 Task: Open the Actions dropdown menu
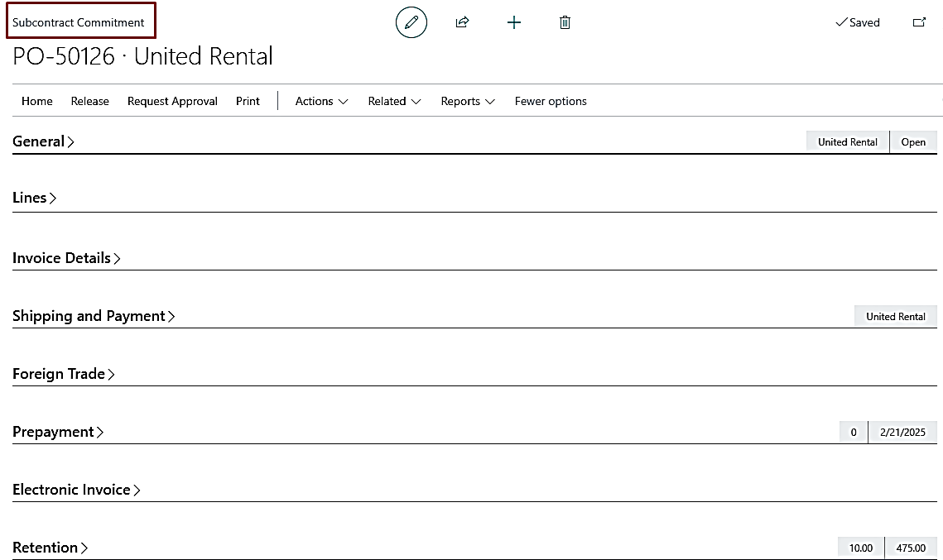pos(322,101)
